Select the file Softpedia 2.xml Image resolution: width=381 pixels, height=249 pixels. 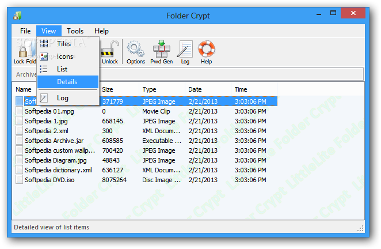pos(47,131)
